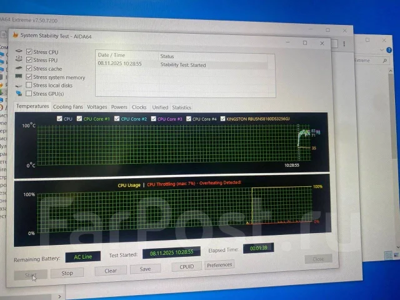Toggle the KINGSTON drive graph checkbox
400x300 pixels.
pos(222,119)
